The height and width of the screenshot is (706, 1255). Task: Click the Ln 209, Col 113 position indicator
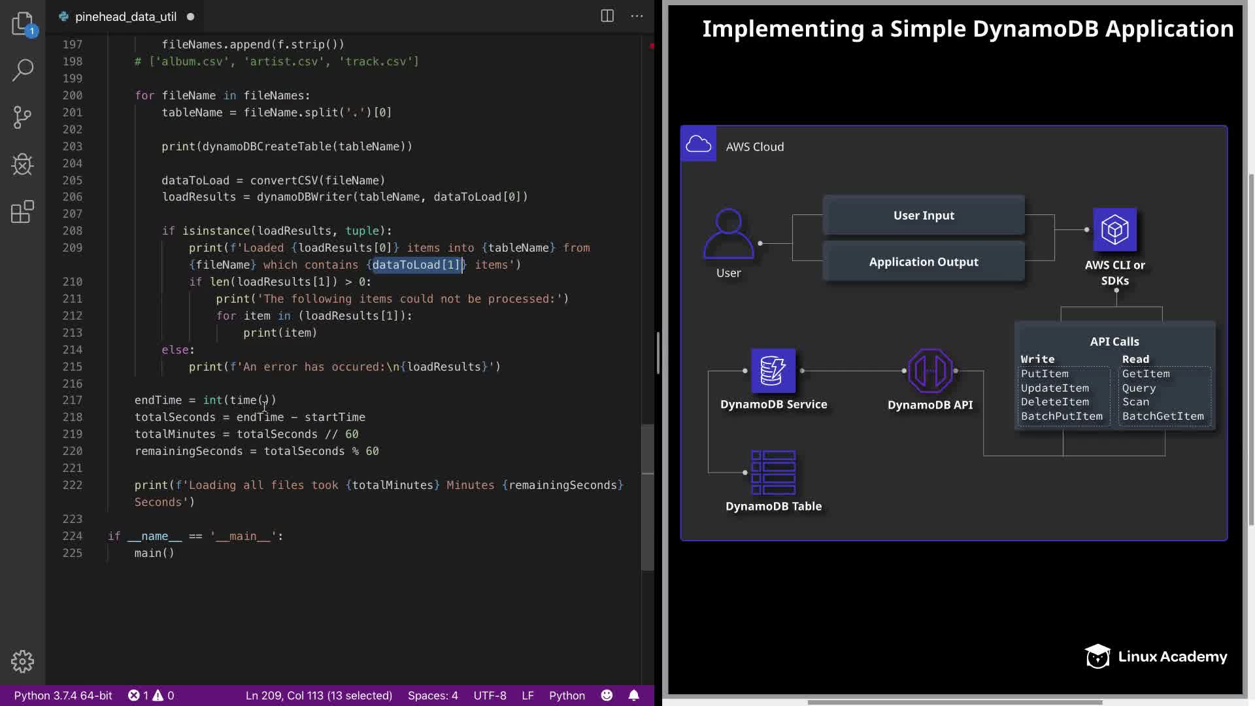pyautogui.click(x=318, y=696)
